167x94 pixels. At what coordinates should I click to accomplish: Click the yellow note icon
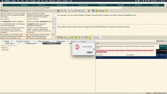pyautogui.click(x=90, y=38)
